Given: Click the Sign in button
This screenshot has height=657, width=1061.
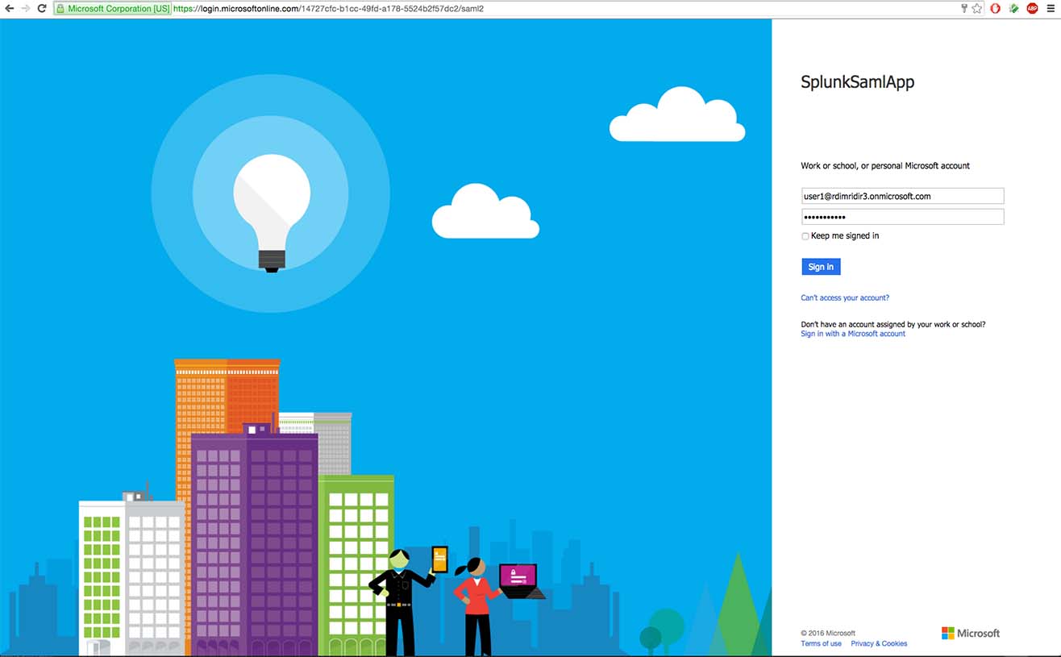Looking at the screenshot, I should pos(821,267).
